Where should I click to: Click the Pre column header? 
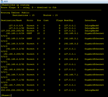click(39, 20)
